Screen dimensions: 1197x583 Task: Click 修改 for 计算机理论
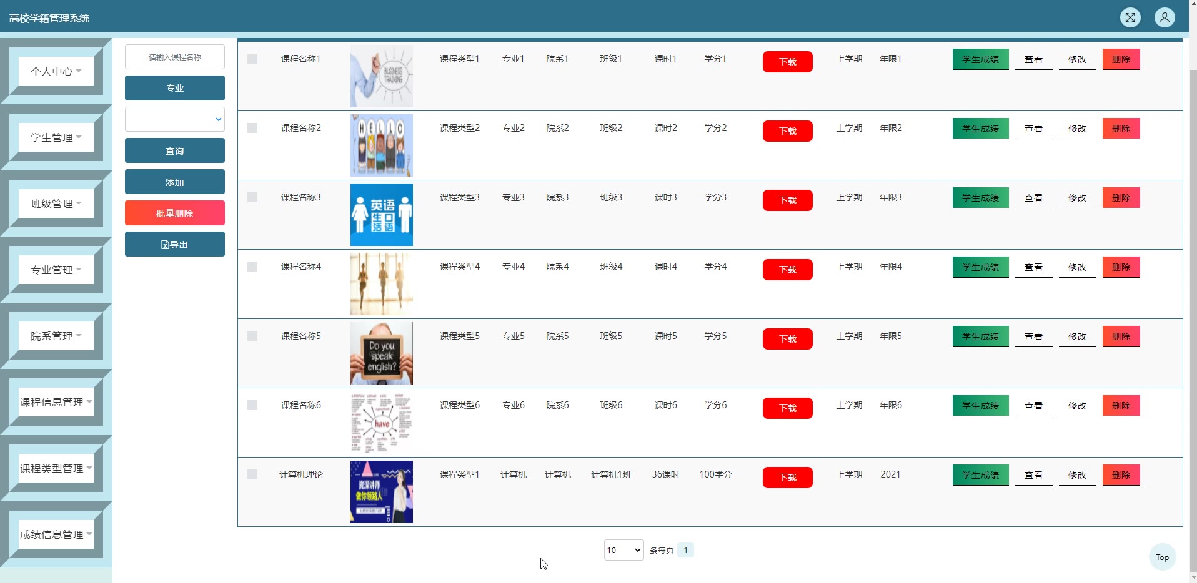pos(1078,475)
